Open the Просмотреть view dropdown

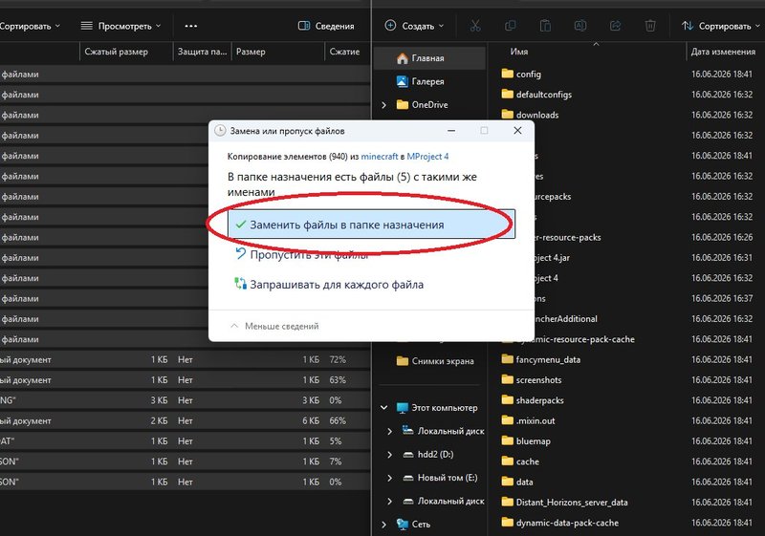pos(121,26)
